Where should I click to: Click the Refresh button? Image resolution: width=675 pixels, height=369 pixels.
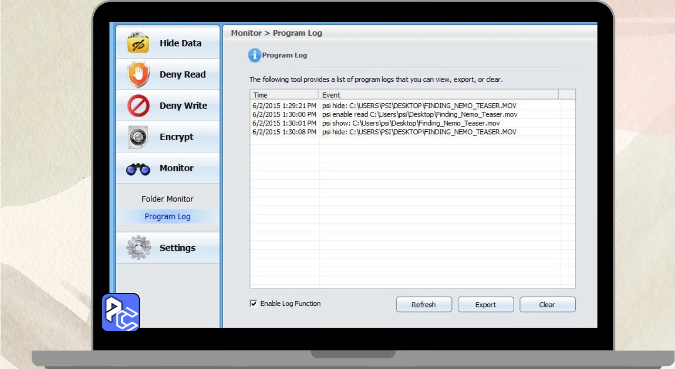pyautogui.click(x=424, y=305)
